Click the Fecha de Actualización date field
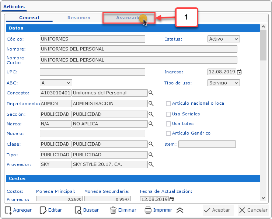This screenshot has height=219, width=272. (154, 199)
